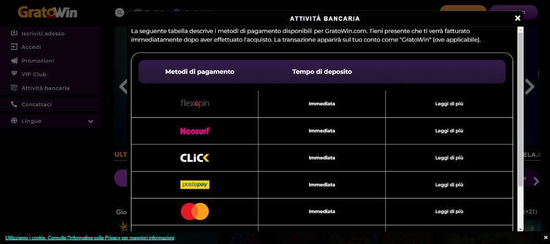
Task: Go to next carousel slide
Action: coord(530,86)
